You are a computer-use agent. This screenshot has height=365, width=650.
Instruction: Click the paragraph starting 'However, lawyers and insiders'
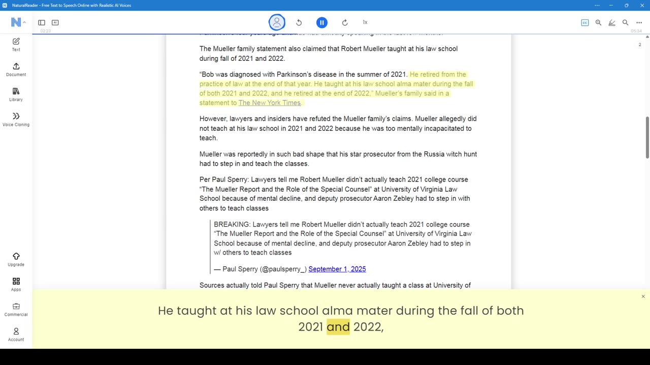coord(338,128)
